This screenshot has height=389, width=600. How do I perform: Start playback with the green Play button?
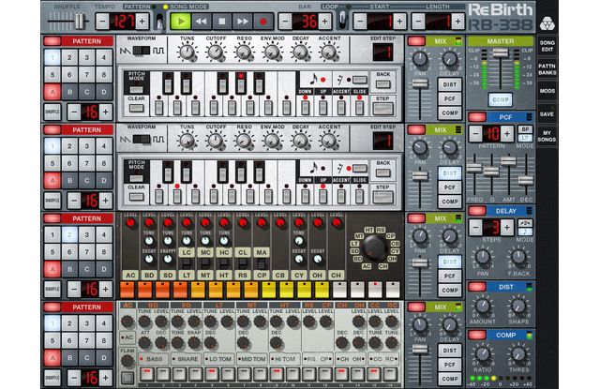181,21
